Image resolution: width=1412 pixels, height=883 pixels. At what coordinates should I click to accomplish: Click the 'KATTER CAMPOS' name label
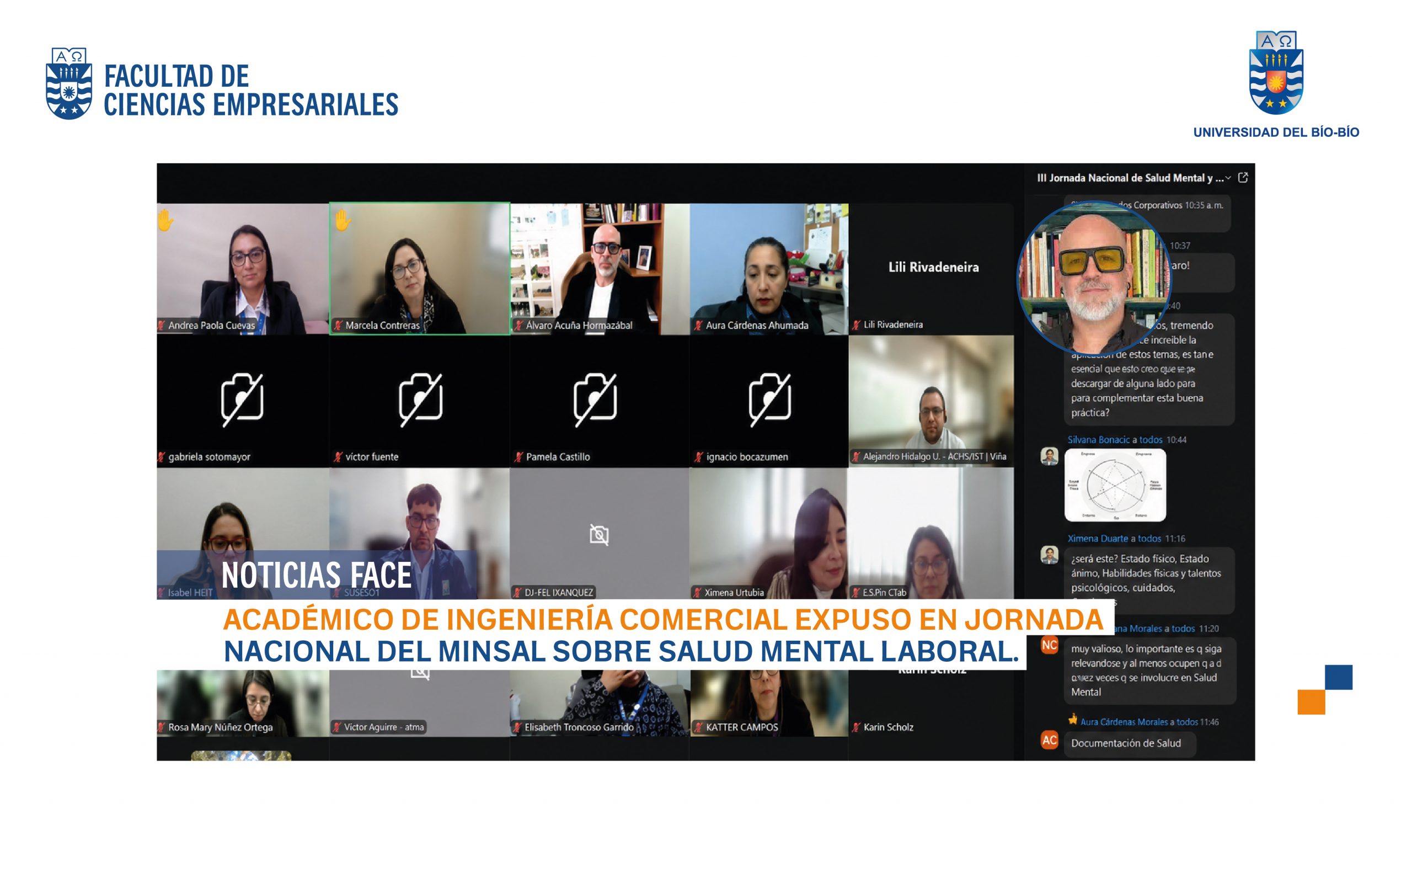pyautogui.click(x=742, y=727)
